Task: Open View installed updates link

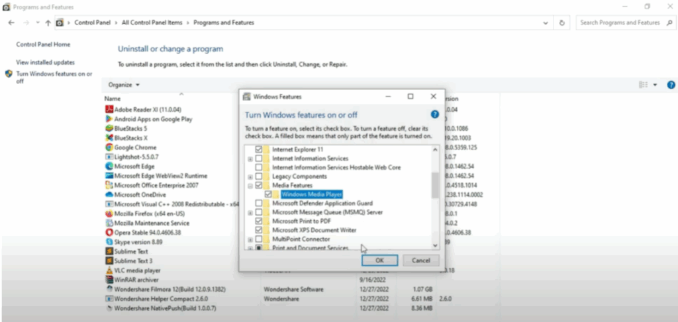Action: point(46,63)
